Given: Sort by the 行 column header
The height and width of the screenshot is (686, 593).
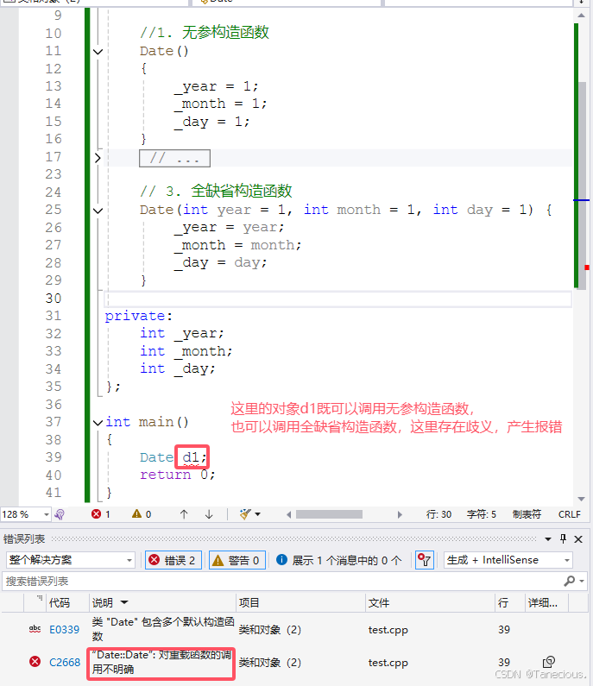Looking at the screenshot, I should pyautogui.click(x=503, y=603).
